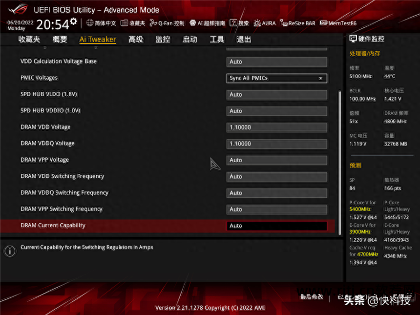Click the 硬件监控 monitor icon

(x=353, y=39)
